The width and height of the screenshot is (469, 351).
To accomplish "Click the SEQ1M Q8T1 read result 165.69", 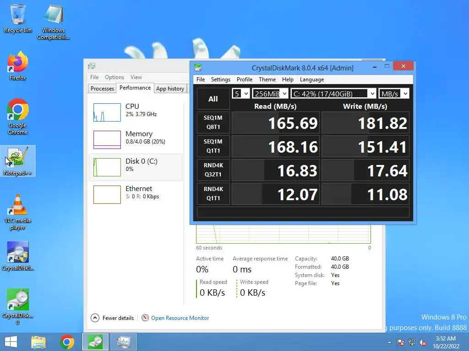I will pos(276,122).
